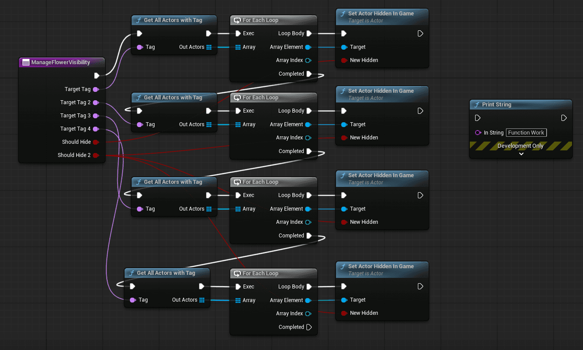
Task: Expand the Development Only section on Print String
Action: (521, 154)
